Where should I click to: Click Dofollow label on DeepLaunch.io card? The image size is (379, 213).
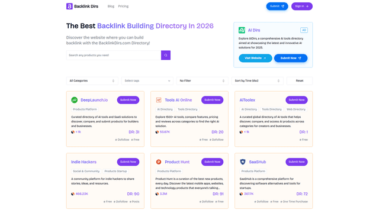(123, 140)
